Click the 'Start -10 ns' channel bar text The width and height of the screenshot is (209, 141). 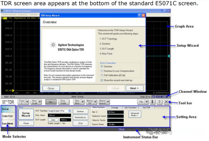[x=9, y=97]
